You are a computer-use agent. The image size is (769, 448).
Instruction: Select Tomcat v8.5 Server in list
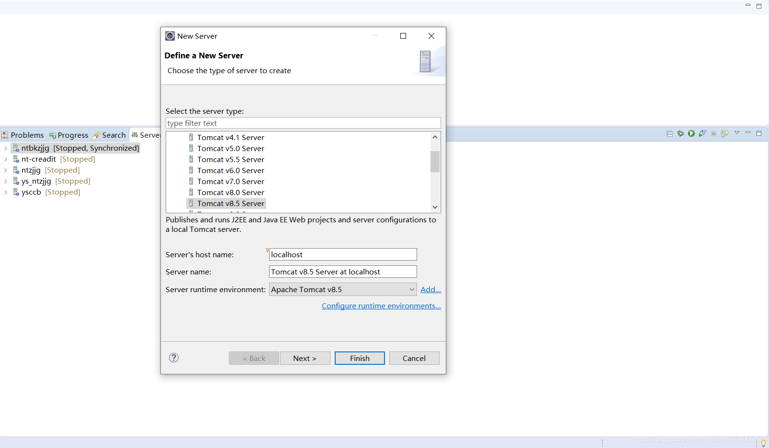click(230, 203)
